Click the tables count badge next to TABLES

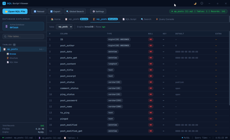click(14, 45)
